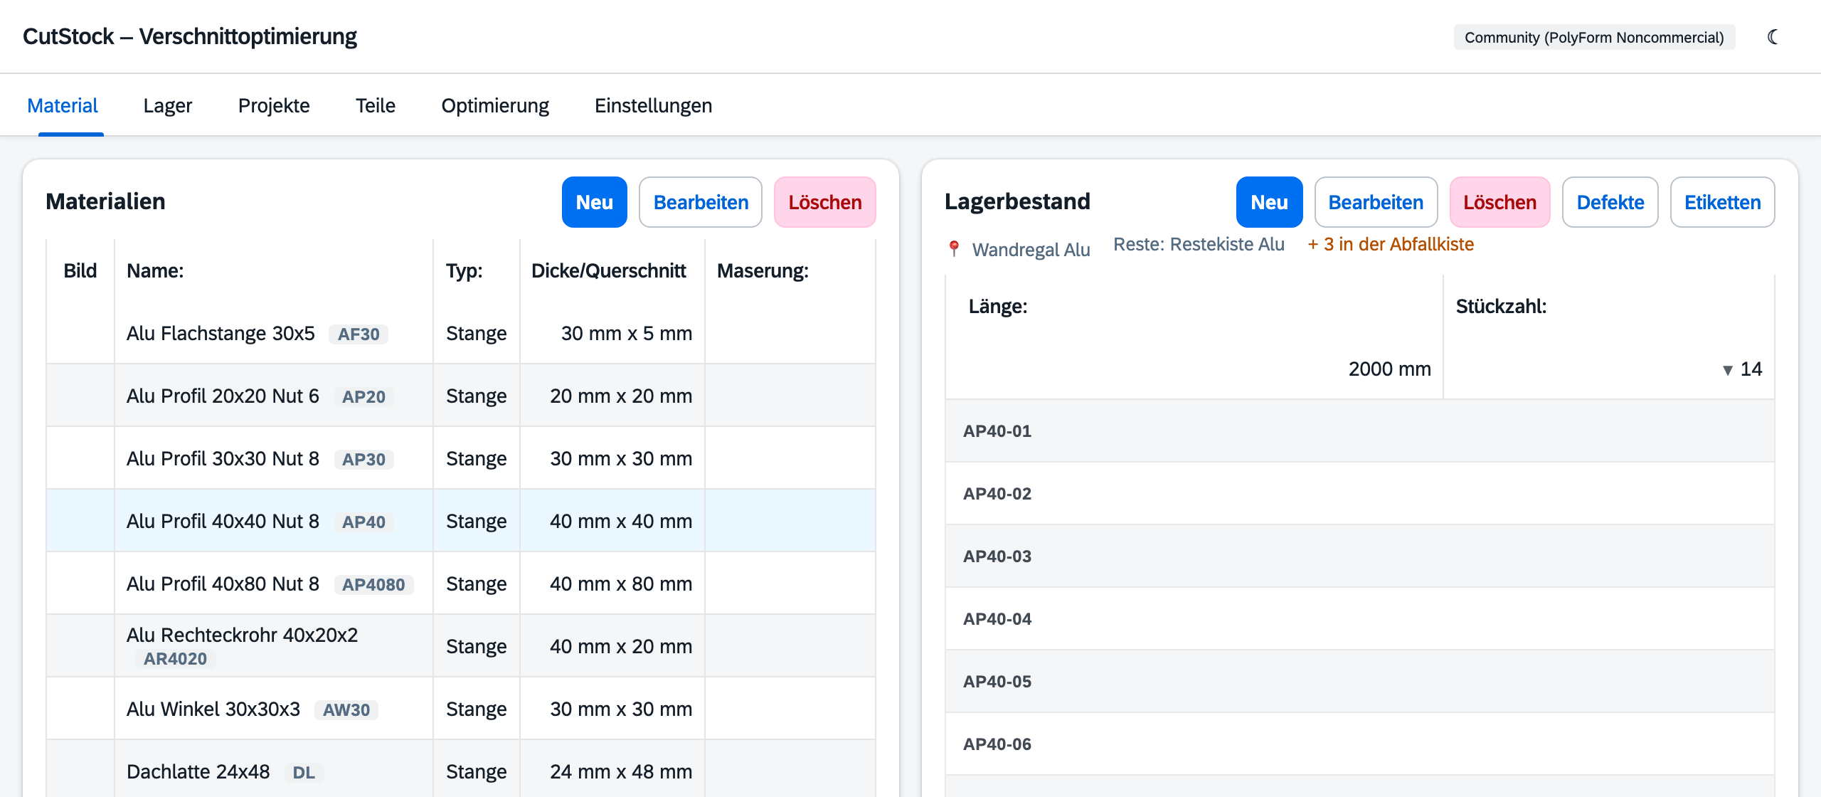Select the Alu Rechteckrohr 40x20x2 row
This screenshot has height=797, width=1821.
coord(461,646)
